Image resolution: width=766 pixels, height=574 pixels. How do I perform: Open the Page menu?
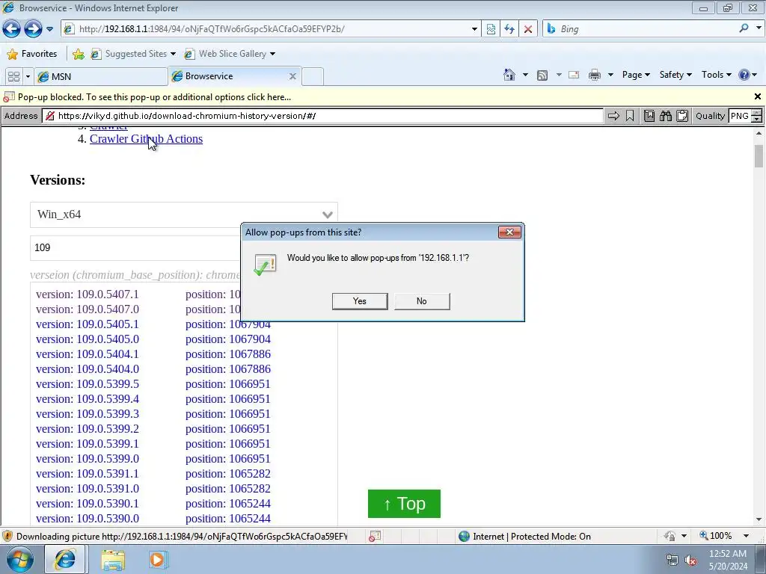[x=636, y=75]
